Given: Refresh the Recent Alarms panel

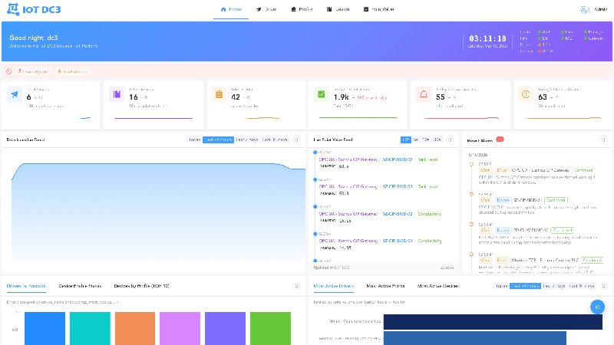Looking at the screenshot, I should click(x=603, y=140).
